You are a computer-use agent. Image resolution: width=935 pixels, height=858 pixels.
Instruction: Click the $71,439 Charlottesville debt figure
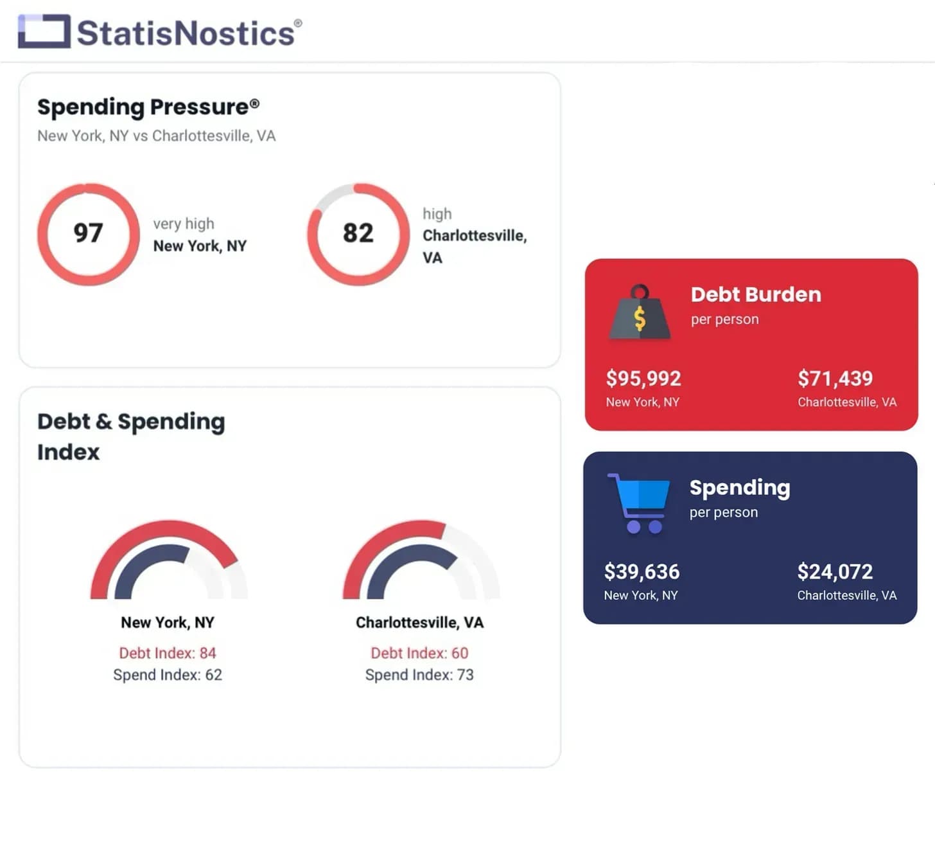(835, 379)
